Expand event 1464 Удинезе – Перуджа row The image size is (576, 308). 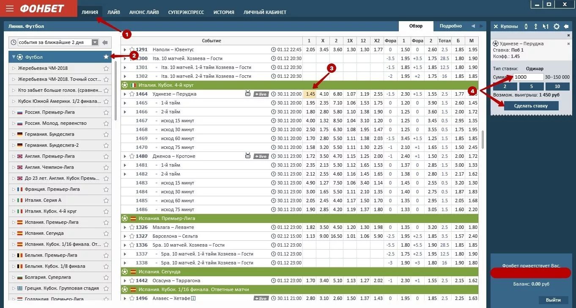point(125,94)
